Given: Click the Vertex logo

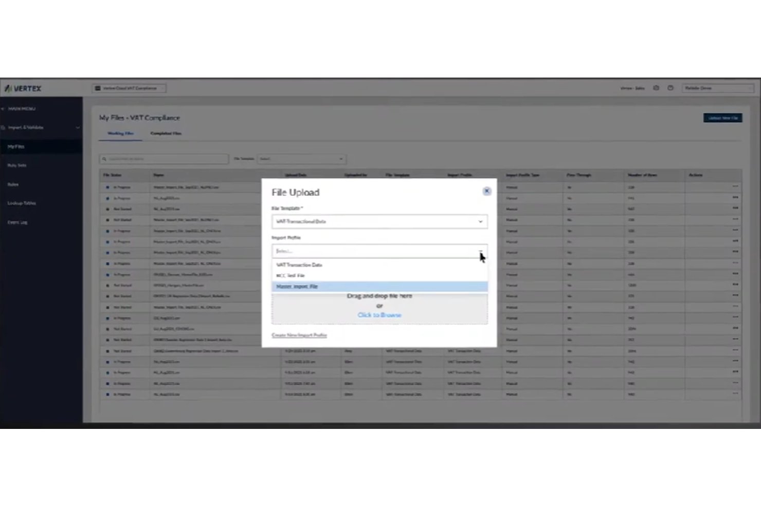Looking at the screenshot, I should pos(23,88).
